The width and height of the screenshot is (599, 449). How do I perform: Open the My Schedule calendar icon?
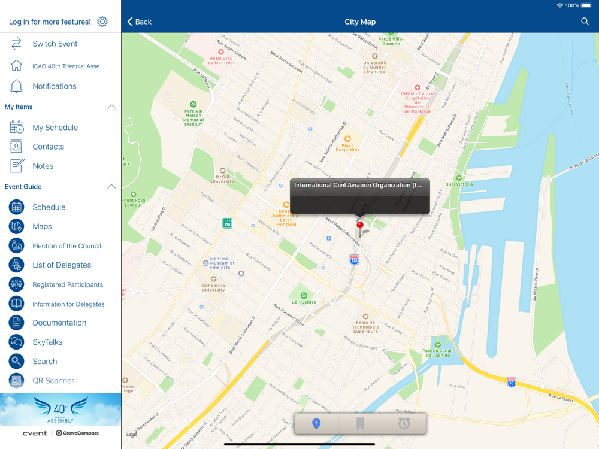[16, 127]
